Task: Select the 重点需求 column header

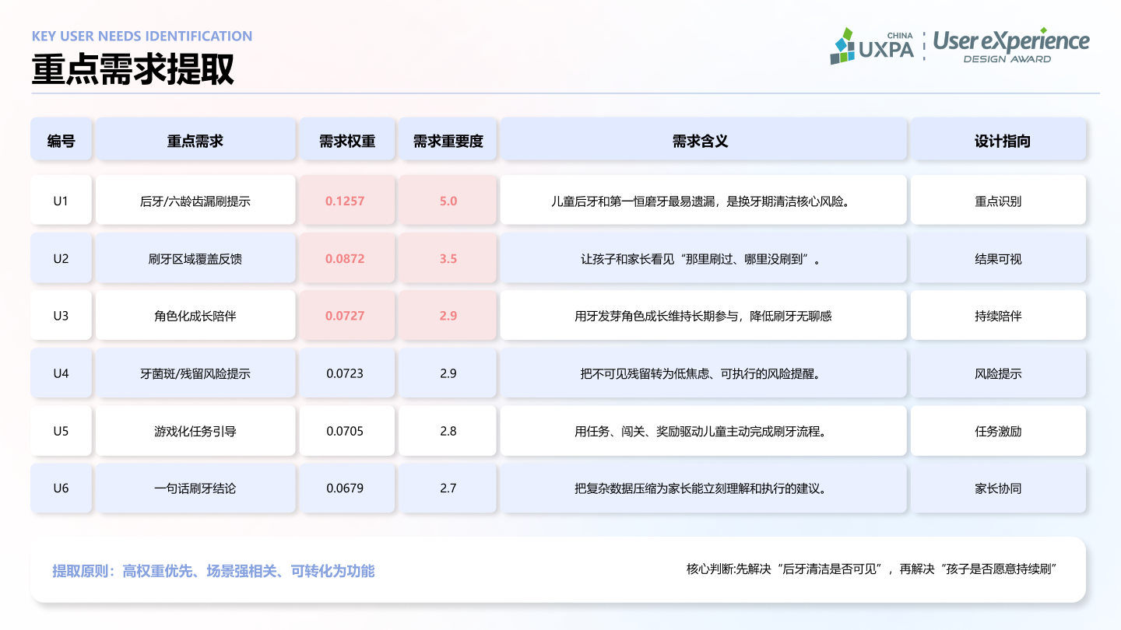Action: tap(195, 141)
